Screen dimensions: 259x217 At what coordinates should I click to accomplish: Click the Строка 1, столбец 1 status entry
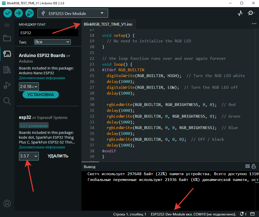tap(130, 214)
